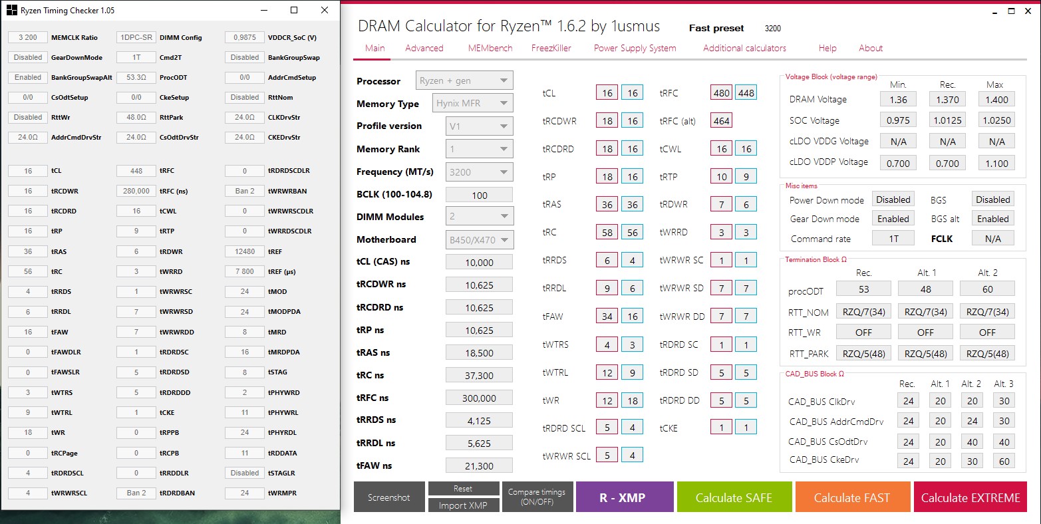Select the tRAS ns field
1041x524 pixels.
click(479, 352)
